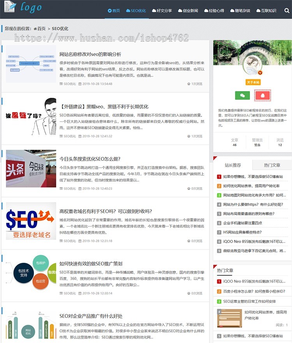
Task: Click the red QQ icon button
Action: click(262, 95)
